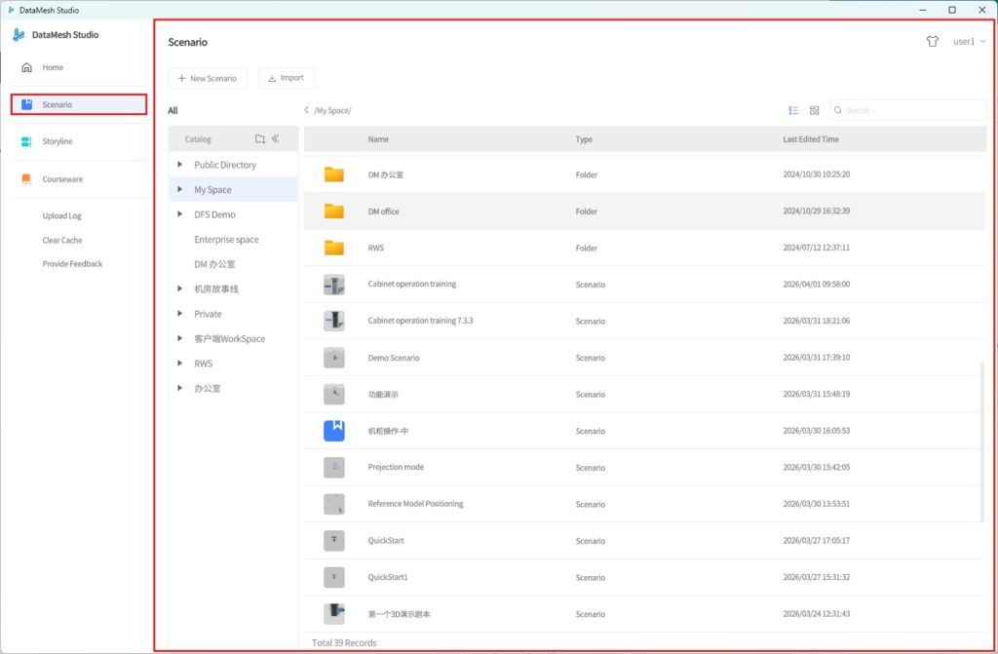Image resolution: width=998 pixels, height=654 pixels.
Task: Expand the DFS Demo tree node
Action: click(x=180, y=214)
